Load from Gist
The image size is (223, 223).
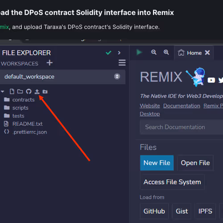tap(182, 211)
